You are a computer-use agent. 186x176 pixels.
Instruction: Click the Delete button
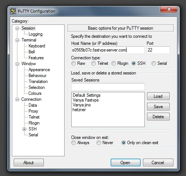pos(158,117)
